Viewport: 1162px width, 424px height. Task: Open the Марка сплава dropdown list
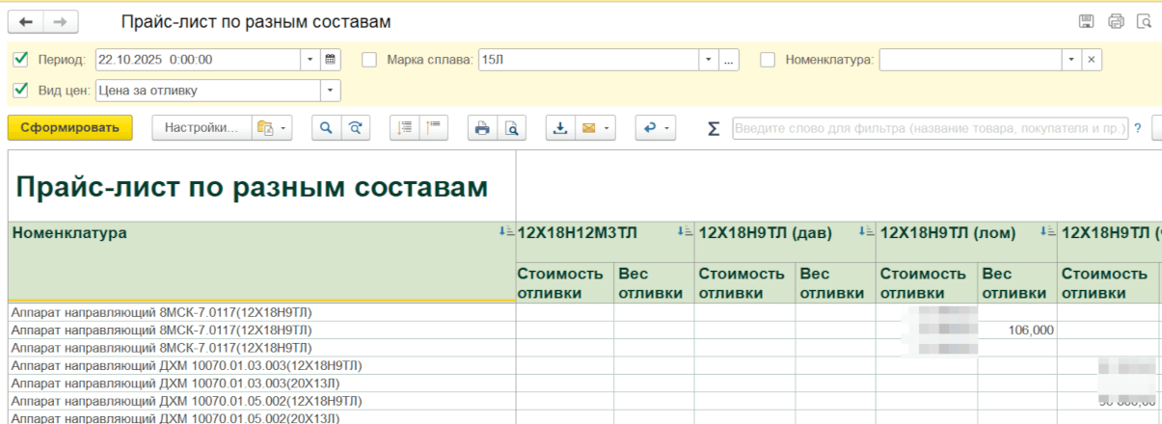click(x=709, y=60)
